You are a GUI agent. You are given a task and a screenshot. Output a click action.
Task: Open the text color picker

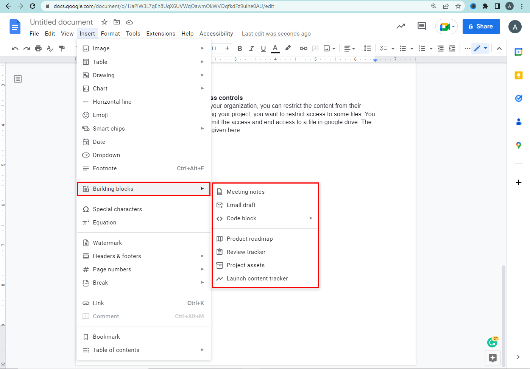[x=276, y=48]
